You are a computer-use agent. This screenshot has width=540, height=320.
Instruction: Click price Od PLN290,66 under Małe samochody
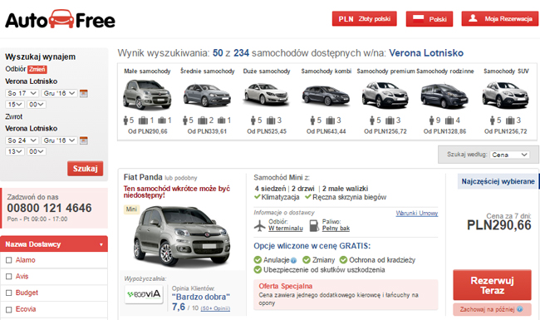click(x=148, y=131)
